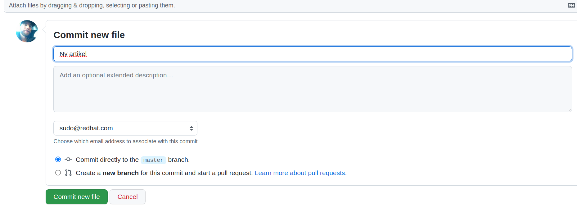Viewport: 577px width, 224px height.
Task: Click the commit message field containing 'Ny artikel'
Action: 313,54
